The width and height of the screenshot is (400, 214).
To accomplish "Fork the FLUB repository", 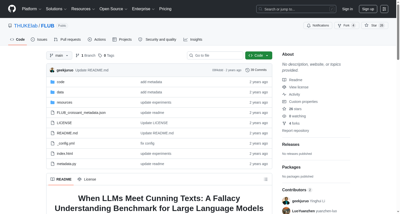I will 346,25.
